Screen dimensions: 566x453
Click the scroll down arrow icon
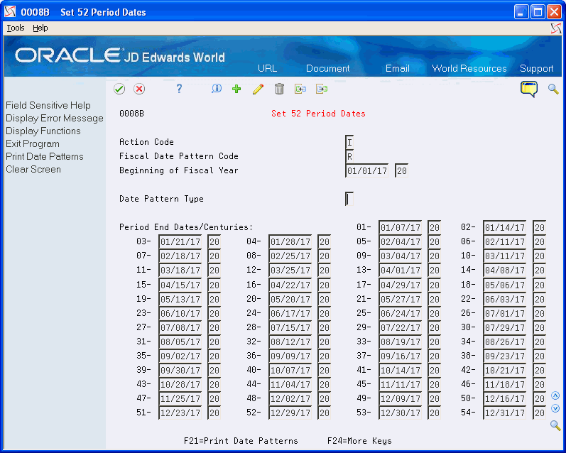point(555,408)
